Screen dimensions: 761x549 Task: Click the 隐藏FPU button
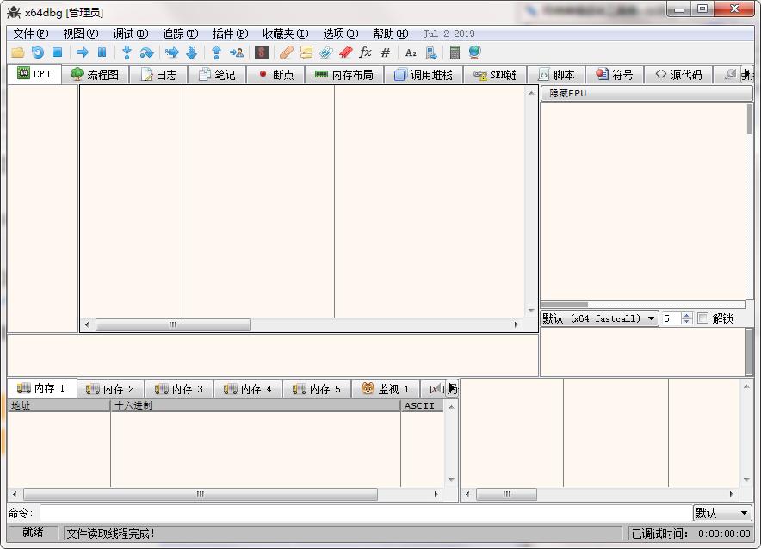click(568, 93)
